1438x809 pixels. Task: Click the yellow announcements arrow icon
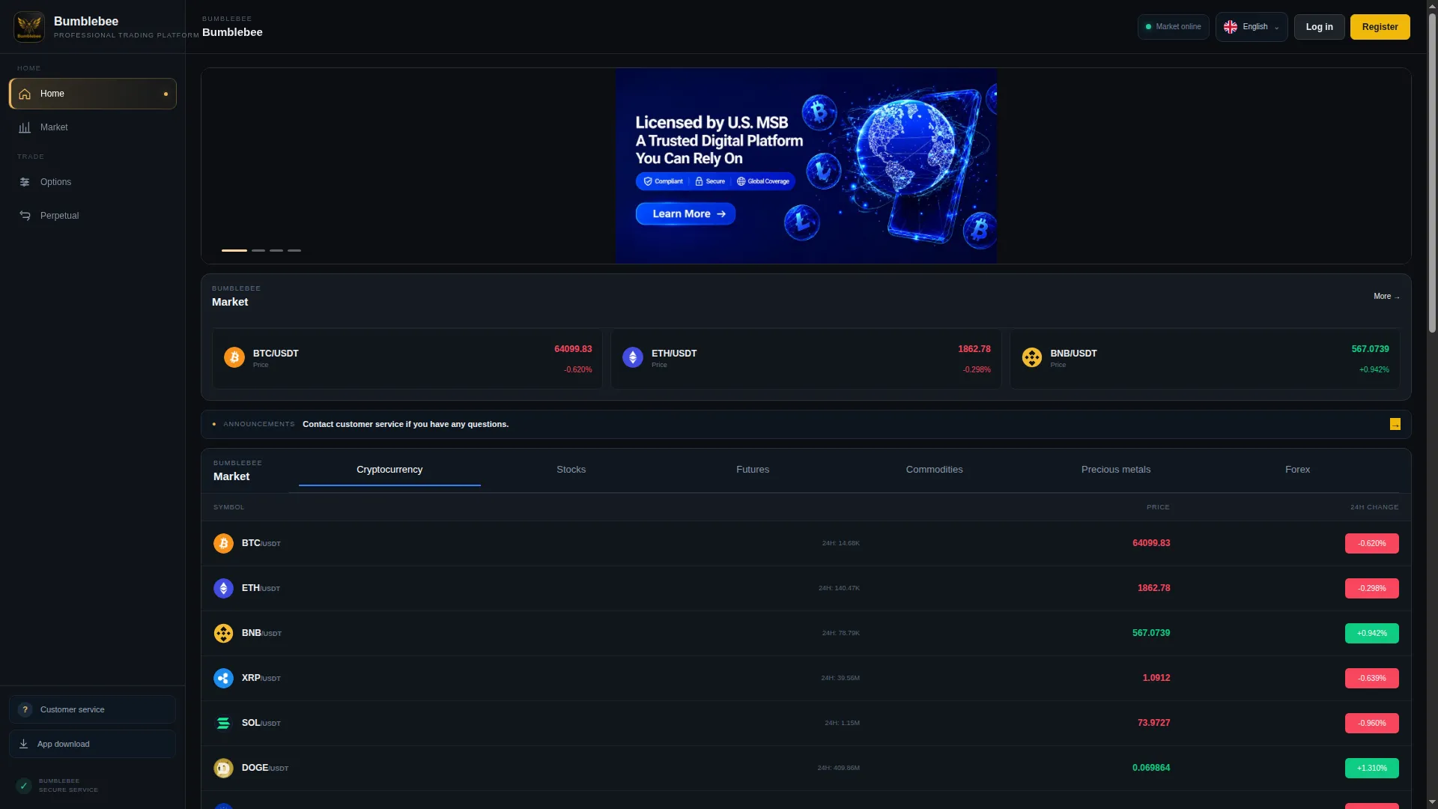(x=1395, y=425)
